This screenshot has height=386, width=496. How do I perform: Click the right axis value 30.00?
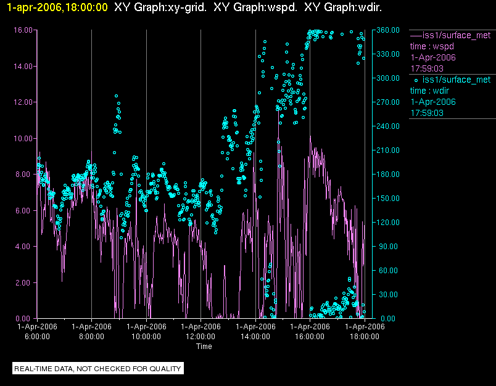(x=388, y=294)
